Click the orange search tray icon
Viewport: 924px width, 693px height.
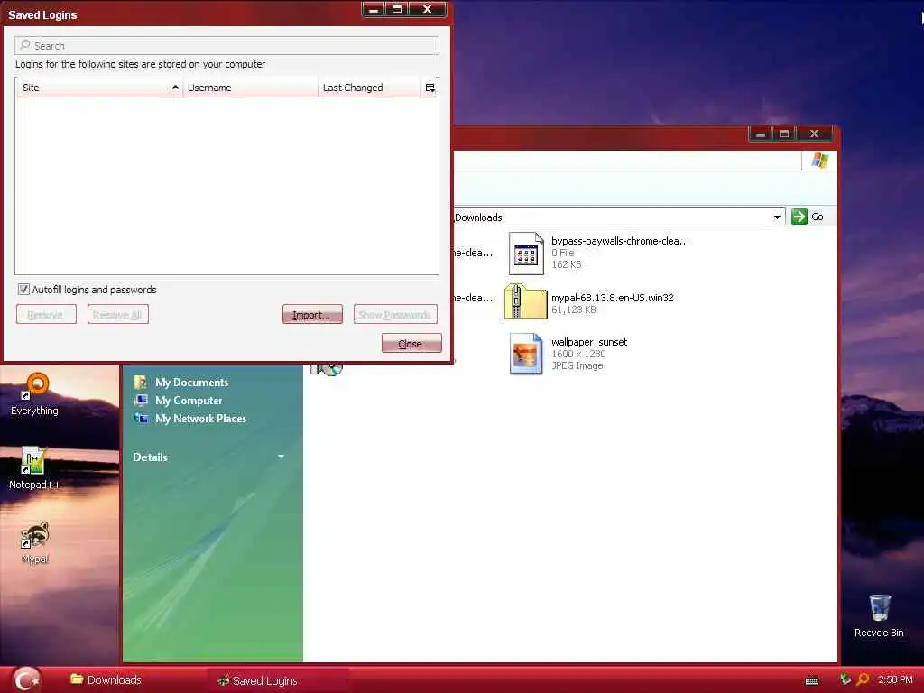click(x=863, y=679)
